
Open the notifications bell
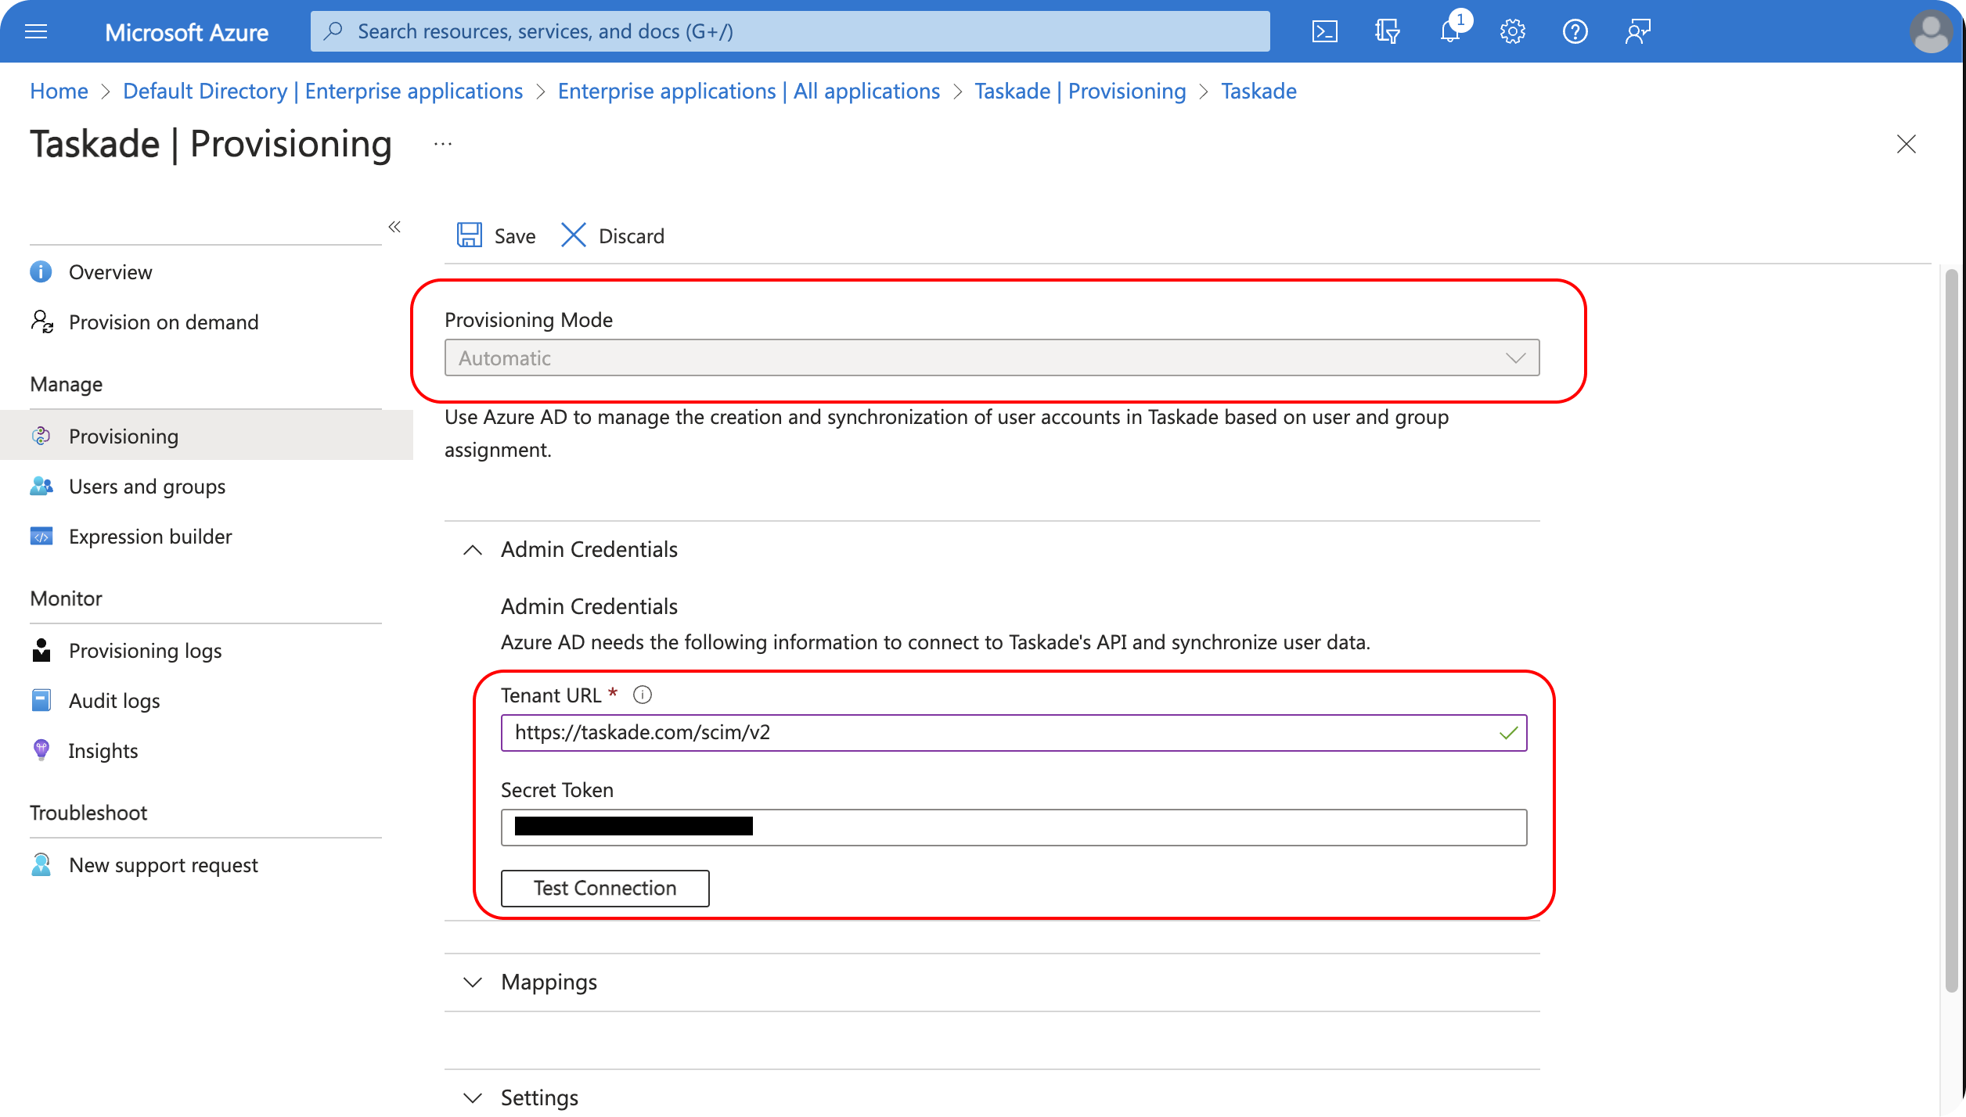(1449, 31)
